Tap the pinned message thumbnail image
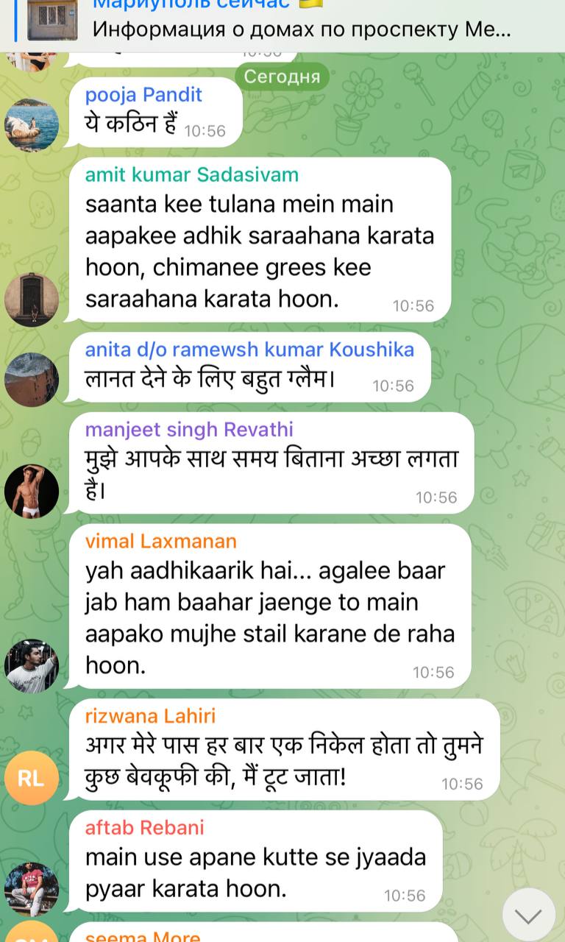This screenshot has height=942, width=565. 52,20
